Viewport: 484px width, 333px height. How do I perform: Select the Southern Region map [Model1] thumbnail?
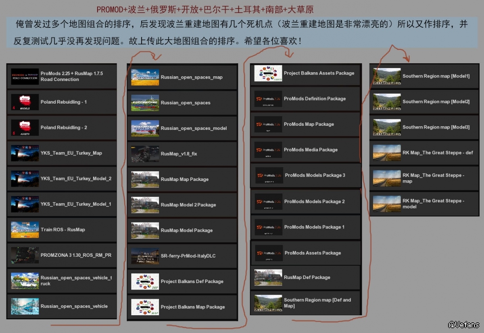tap(387, 76)
